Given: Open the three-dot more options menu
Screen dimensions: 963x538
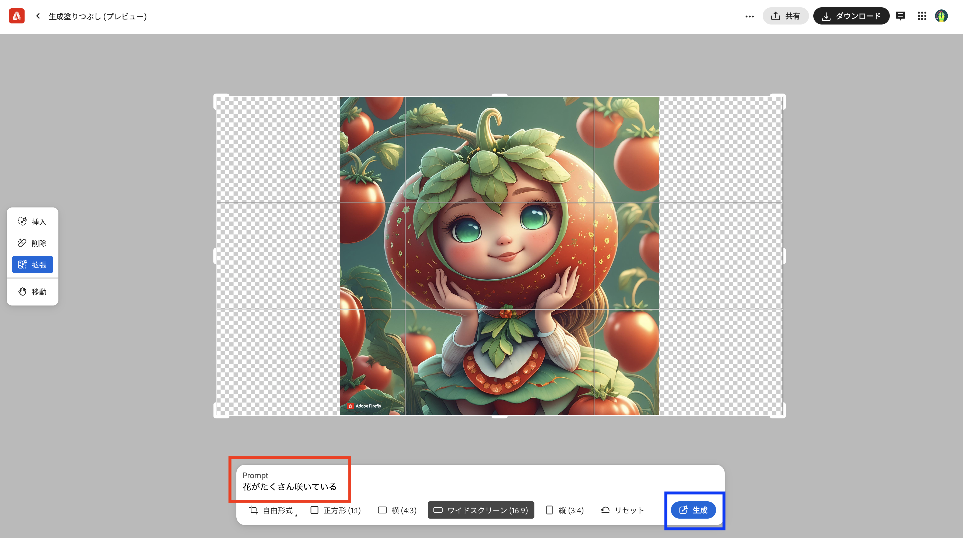Looking at the screenshot, I should point(750,16).
